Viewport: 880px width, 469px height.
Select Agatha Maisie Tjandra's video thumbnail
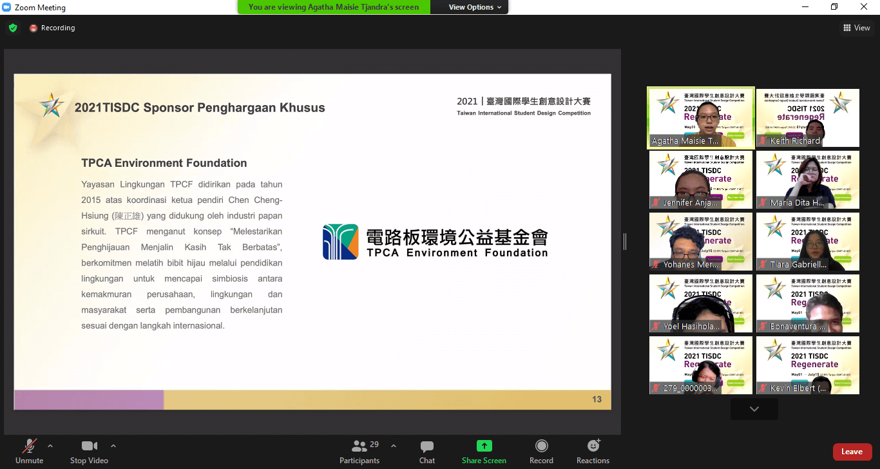pos(700,119)
